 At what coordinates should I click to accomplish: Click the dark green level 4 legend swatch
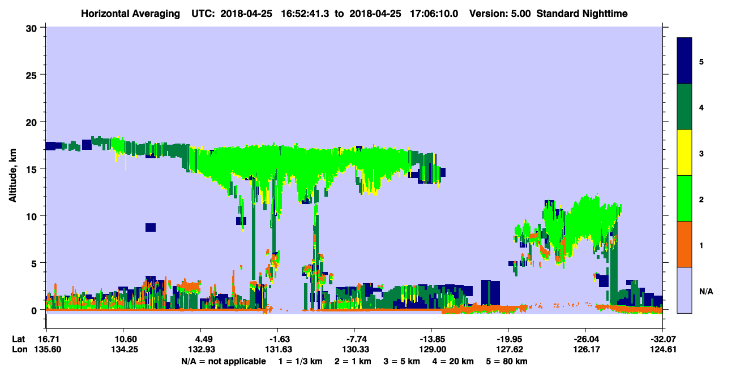(684, 107)
